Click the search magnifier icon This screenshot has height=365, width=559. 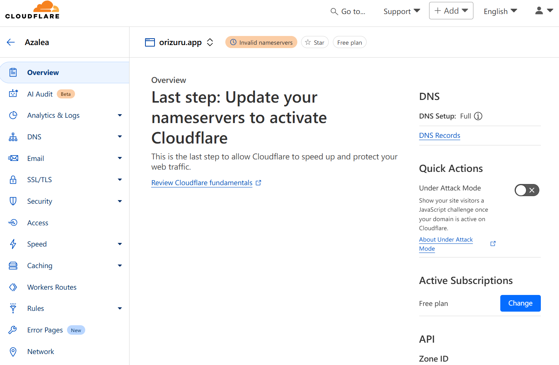334,12
